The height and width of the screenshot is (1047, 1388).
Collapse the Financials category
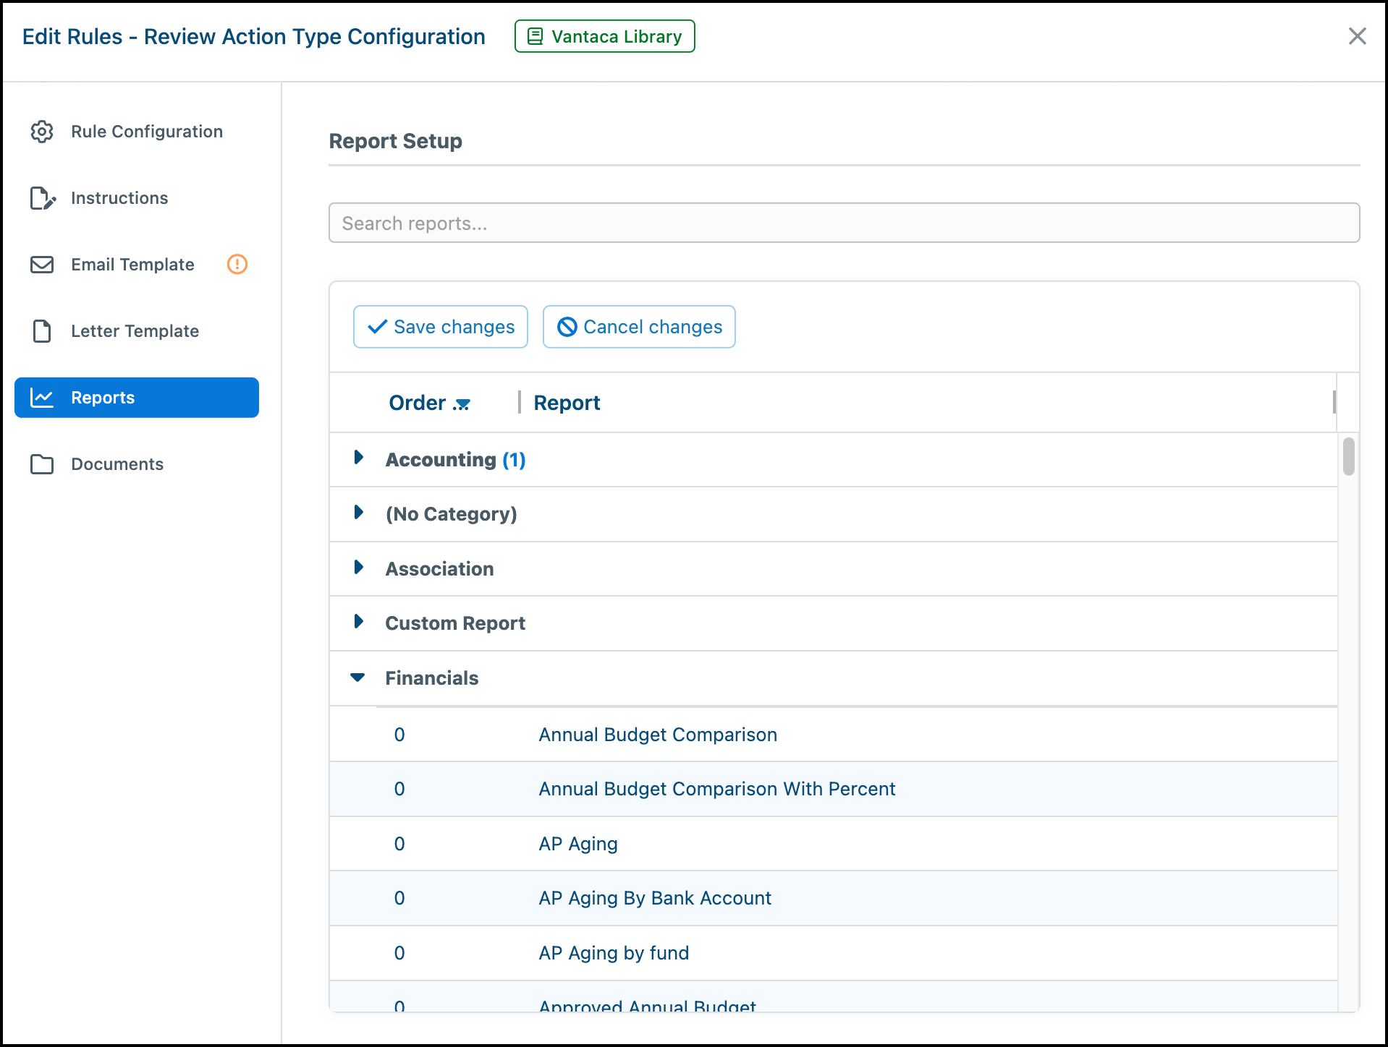(357, 678)
